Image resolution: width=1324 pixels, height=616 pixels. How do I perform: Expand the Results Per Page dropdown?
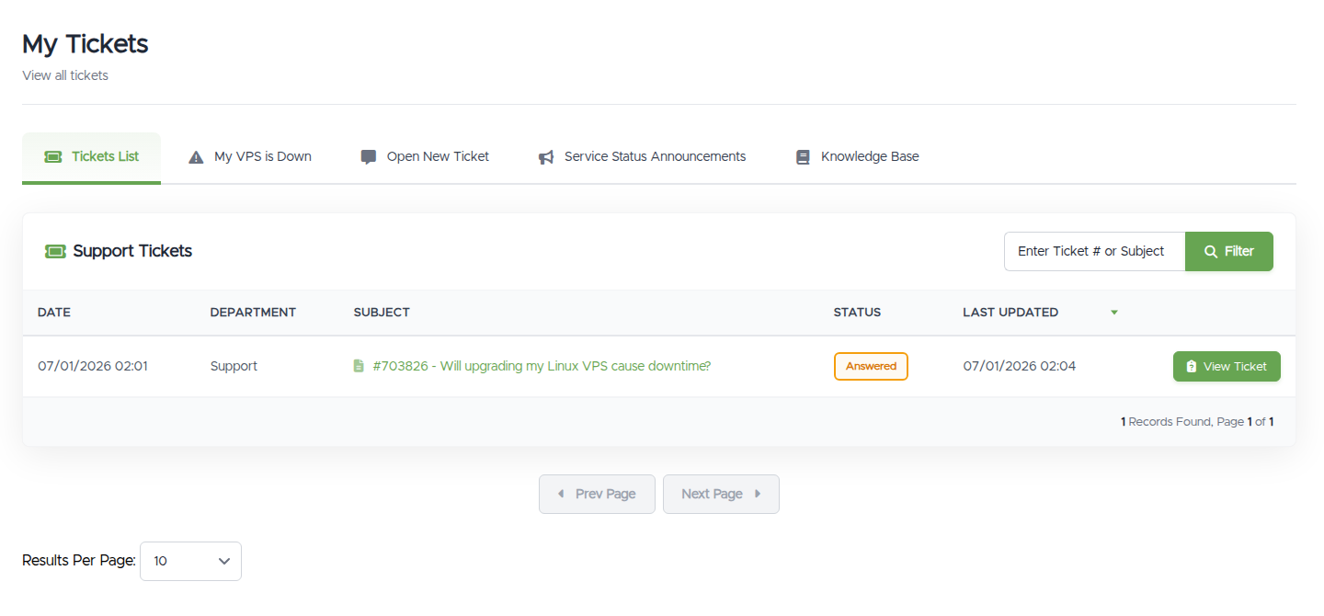click(x=190, y=561)
